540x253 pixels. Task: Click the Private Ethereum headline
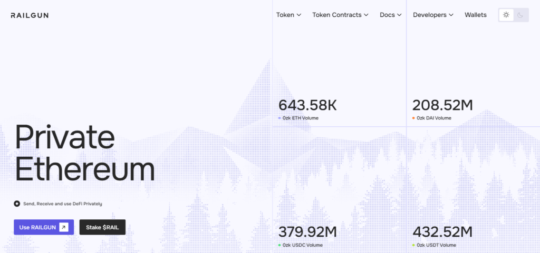(84, 153)
